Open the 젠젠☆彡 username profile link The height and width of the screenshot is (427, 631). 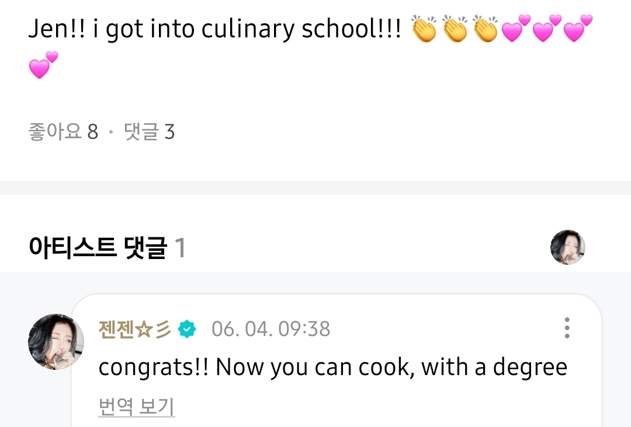(136, 329)
